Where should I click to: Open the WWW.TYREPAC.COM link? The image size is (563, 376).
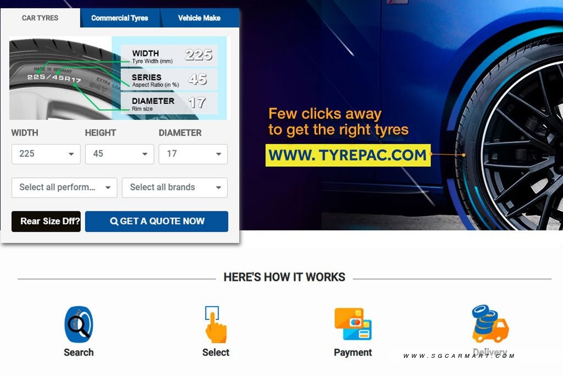click(x=347, y=155)
